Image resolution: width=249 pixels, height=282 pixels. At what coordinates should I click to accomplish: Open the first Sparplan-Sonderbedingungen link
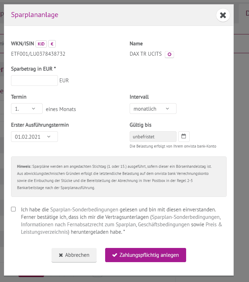point(84,210)
